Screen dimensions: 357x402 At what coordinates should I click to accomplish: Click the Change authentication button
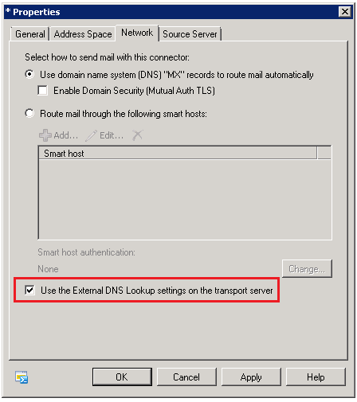click(307, 269)
